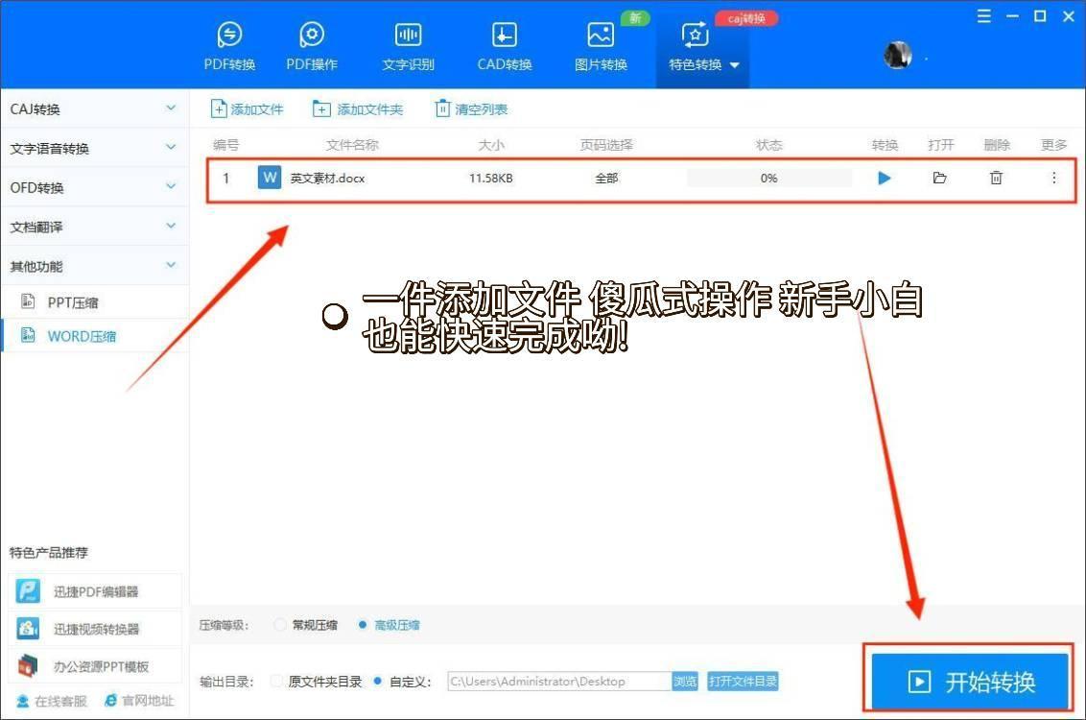Click the 11.58KB size cell
Image resolution: width=1086 pixels, height=720 pixels.
pyautogui.click(x=491, y=179)
